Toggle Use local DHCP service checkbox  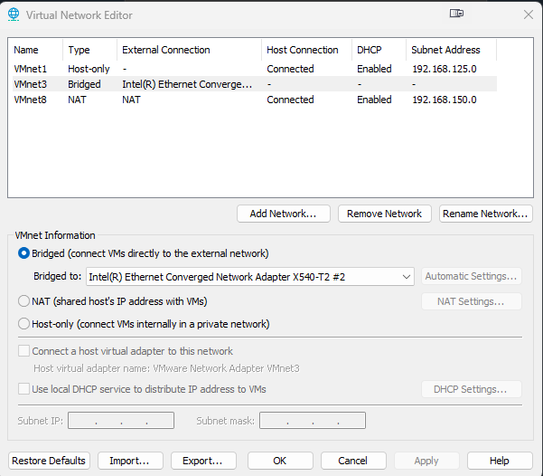click(23, 388)
